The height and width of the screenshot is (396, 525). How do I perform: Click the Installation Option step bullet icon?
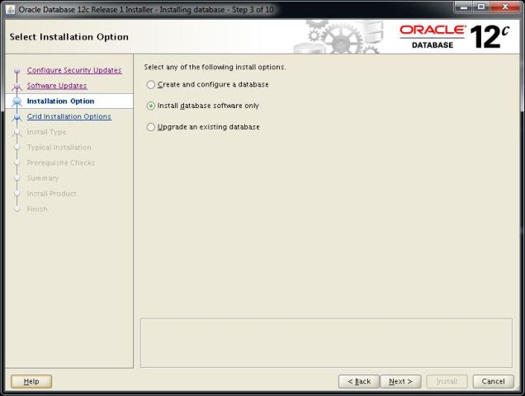click(x=17, y=101)
